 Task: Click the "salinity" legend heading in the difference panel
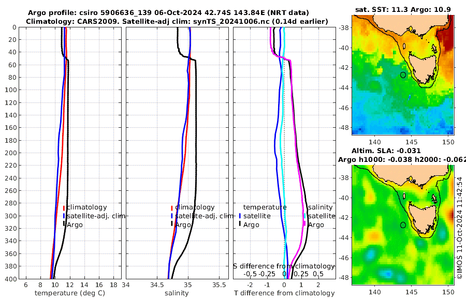[321, 207]
